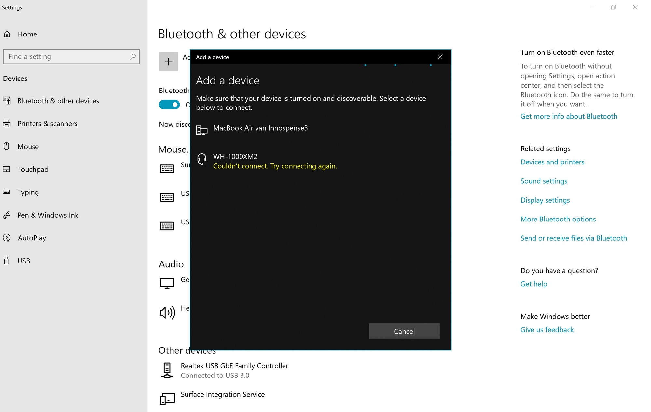The image size is (651, 412).
Task: Cancel adding a device
Action: click(404, 331)
